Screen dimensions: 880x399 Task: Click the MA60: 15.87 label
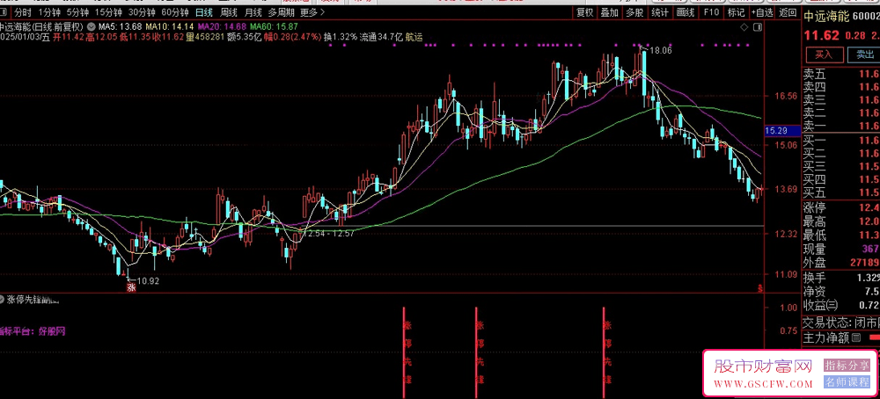point(274,26)
